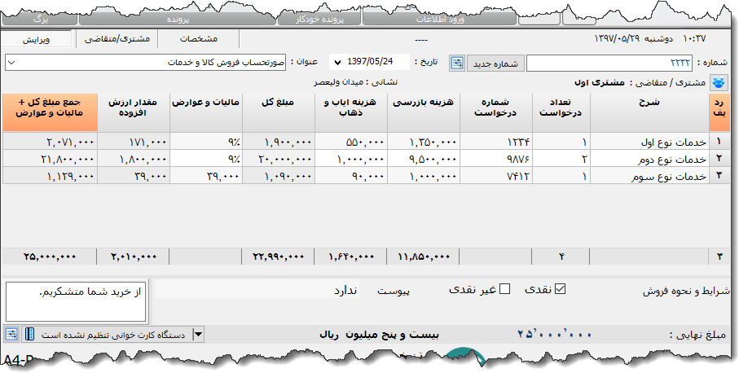Click the شماره درخواست column header
This screenshot has width=739, height=373.
pyautogui.click(x=496, y=112)
